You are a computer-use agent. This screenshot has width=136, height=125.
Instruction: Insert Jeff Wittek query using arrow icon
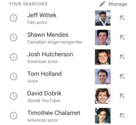(122, 18)
